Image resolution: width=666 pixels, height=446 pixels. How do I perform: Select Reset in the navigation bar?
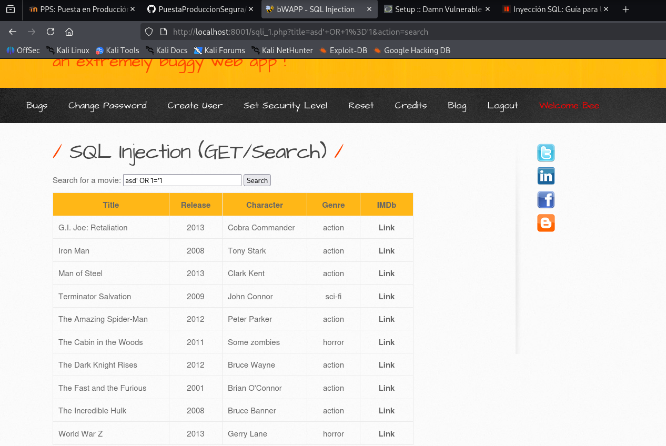361,106
